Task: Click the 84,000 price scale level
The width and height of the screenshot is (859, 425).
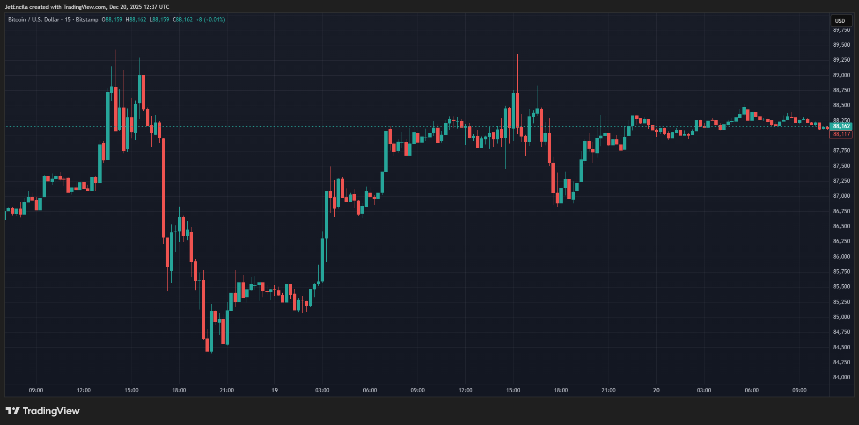Action: coord(841,377)
